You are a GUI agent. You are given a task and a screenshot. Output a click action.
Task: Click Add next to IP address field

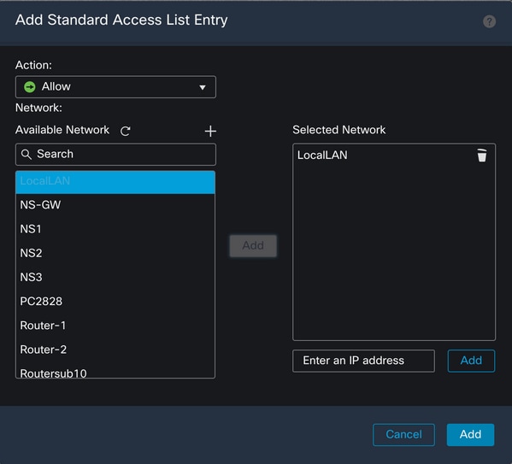pyautogui.click(x=471, y=361)
